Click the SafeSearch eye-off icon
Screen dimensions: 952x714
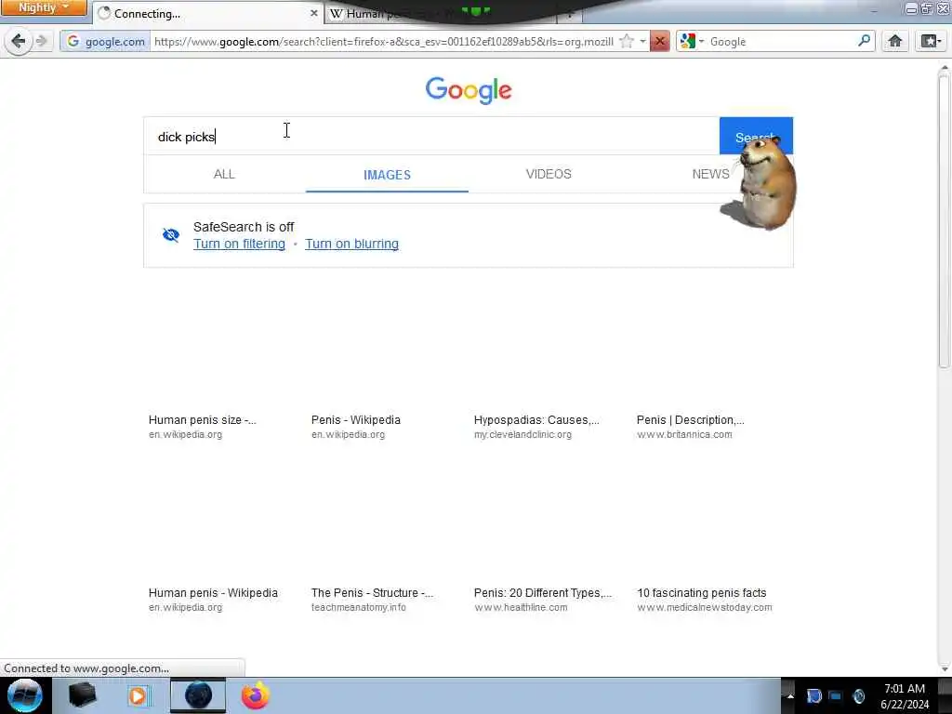point(171,235)
